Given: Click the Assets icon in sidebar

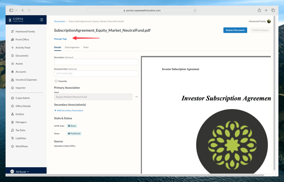Looking at the screenshot, I should click(x=12, y=64).
